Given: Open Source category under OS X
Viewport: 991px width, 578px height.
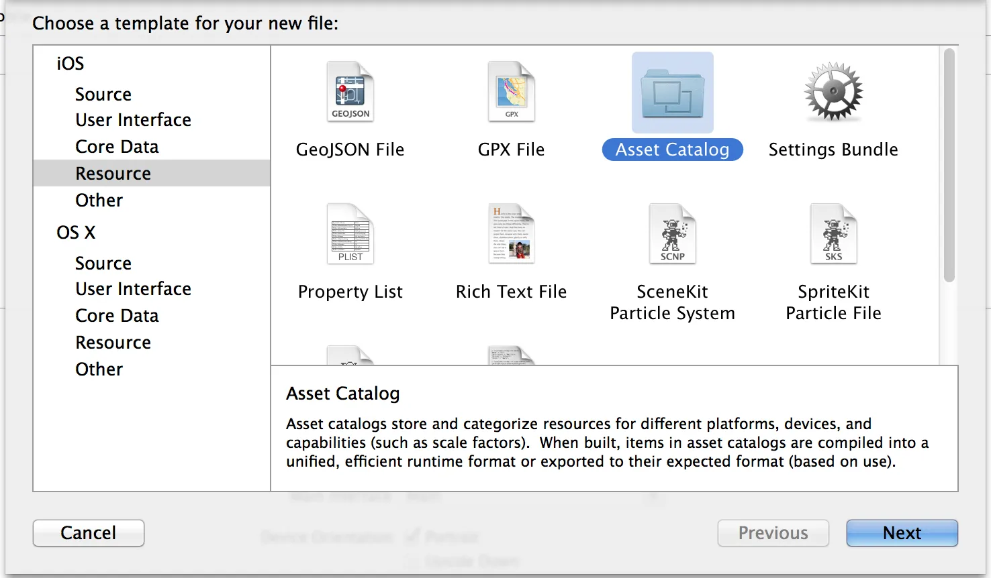Looking at the screenshot, I should 103,264.
